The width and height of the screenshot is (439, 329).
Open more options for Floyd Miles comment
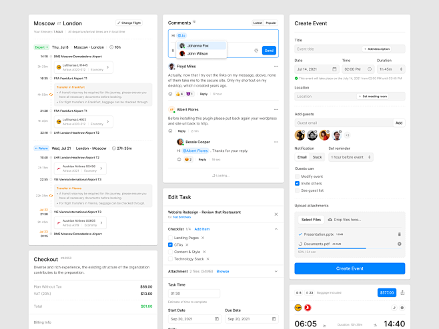coord(276,66)
